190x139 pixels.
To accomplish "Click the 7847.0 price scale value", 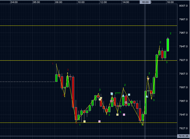I will (x=183, y=114).
